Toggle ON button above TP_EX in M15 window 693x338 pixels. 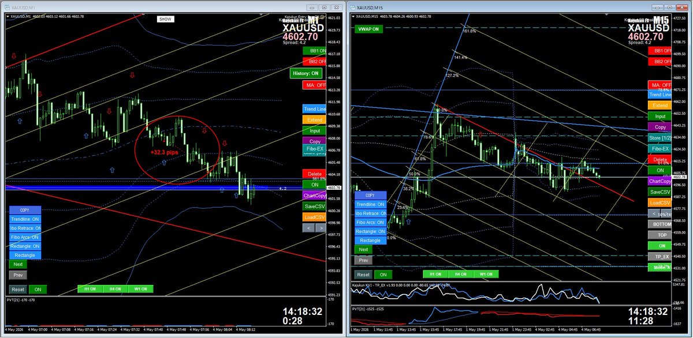[x=660, y=246]
